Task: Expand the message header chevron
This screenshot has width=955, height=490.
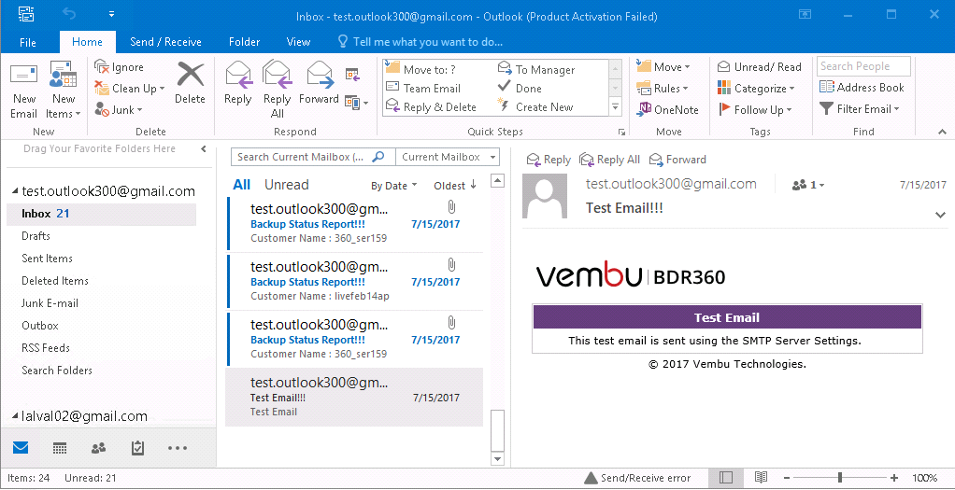Action: 940,215
